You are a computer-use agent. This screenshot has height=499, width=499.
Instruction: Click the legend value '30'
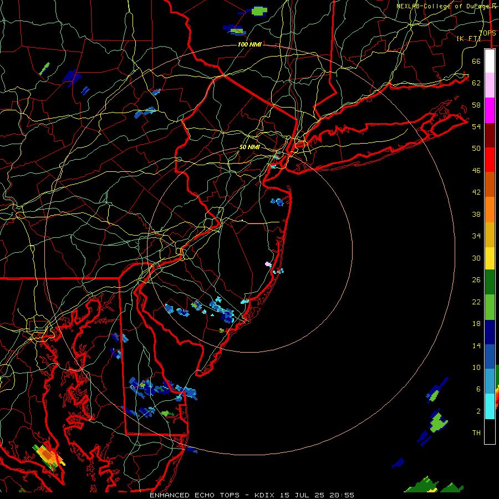pyautogui.click(x=476, y=258)
